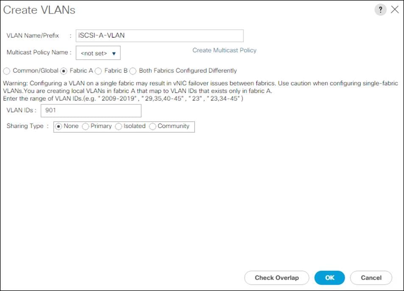Select the Fabric B radio option
Viewport: 404px width, 291px height.
point(98,71)
